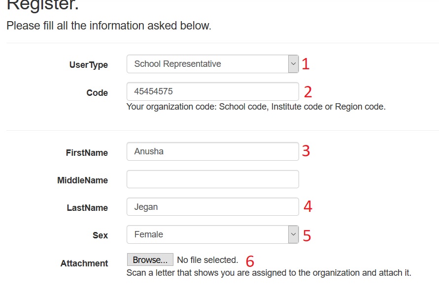This screenshot has width=439, height=289.
Task: Click the Code input field
Action: 212,91
